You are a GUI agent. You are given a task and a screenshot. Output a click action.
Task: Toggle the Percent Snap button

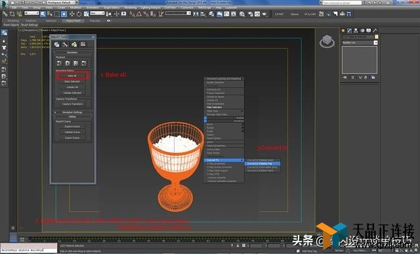click(146, 14)
